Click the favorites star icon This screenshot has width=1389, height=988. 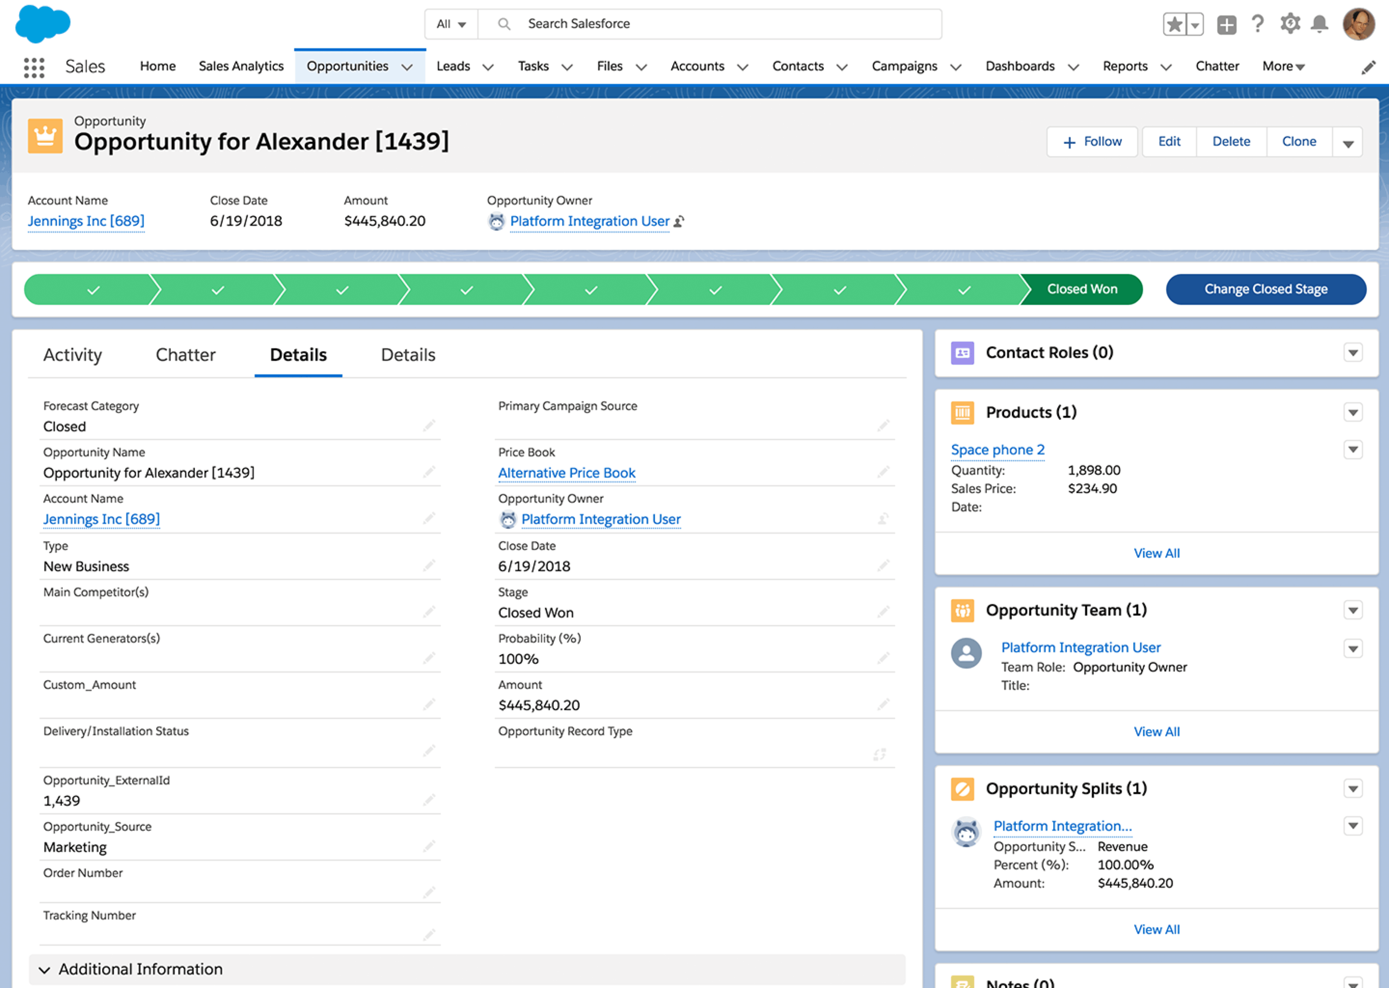pyautogui.click(x=1175, y=25)
